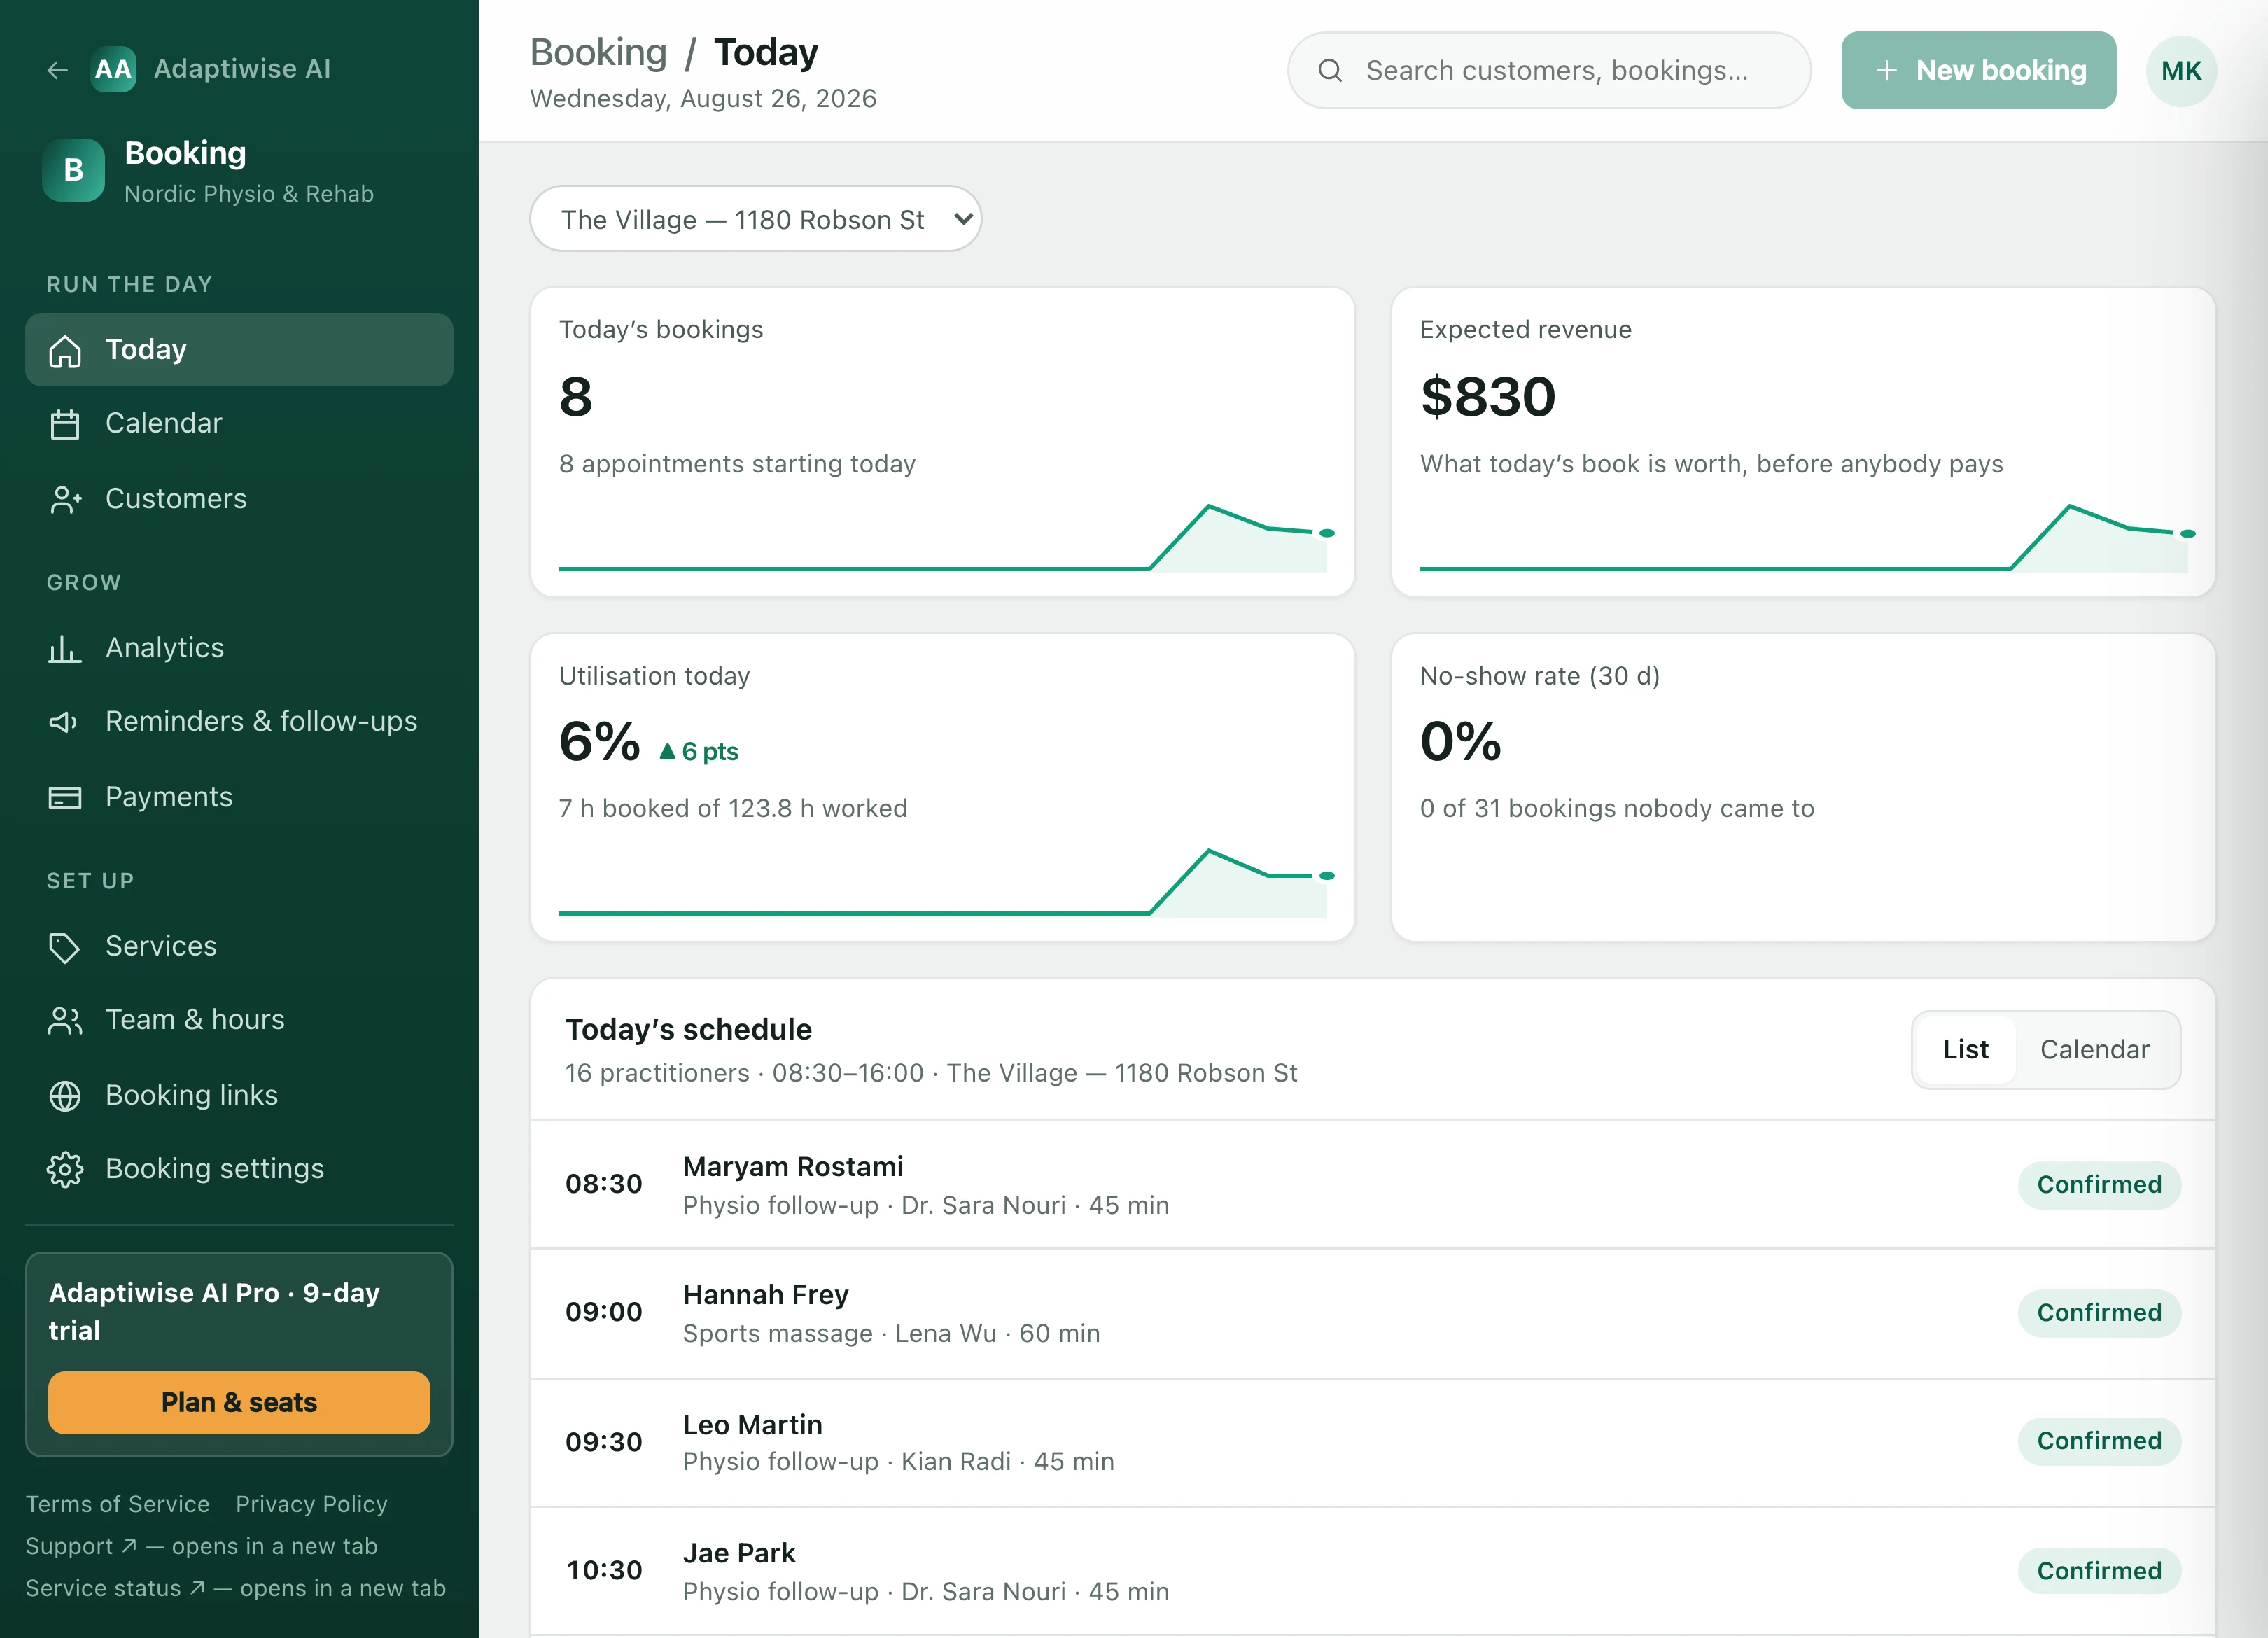Click the Today's bookings sparkline chart
This screenshot has height=1638, width=2268.
click(946, 539)
